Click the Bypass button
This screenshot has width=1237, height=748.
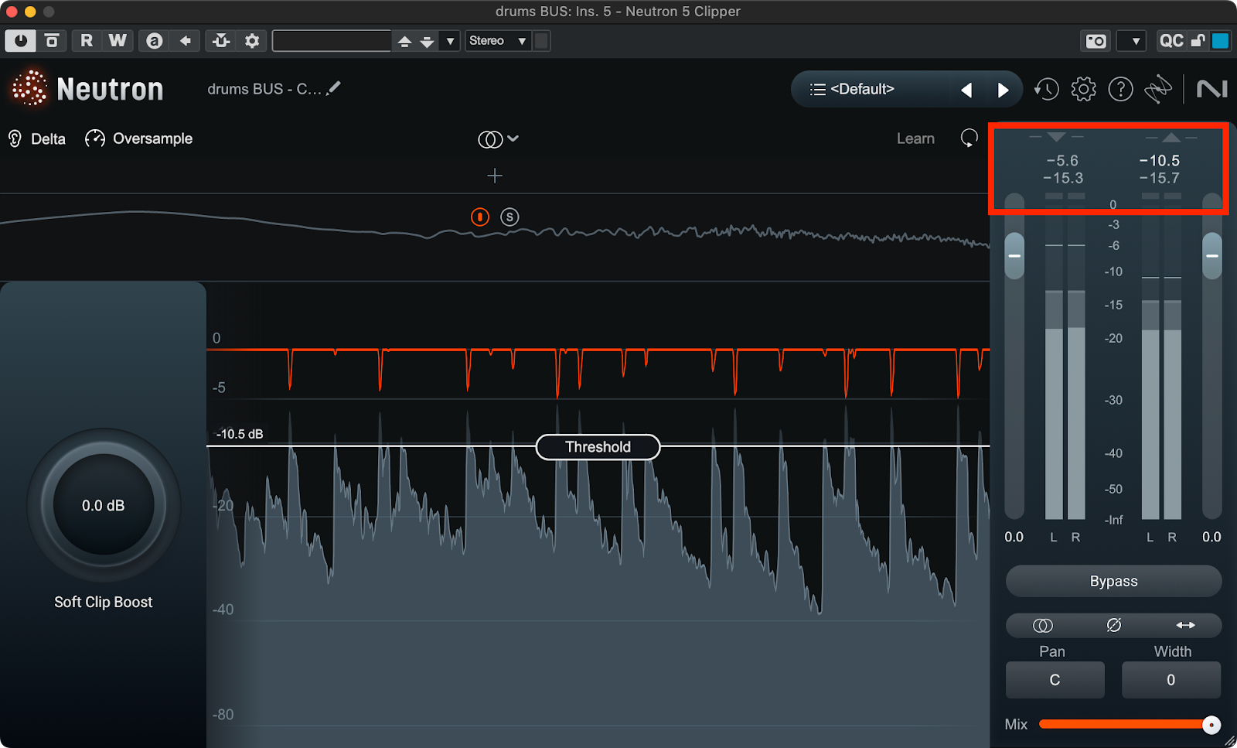coord(1113,582)
